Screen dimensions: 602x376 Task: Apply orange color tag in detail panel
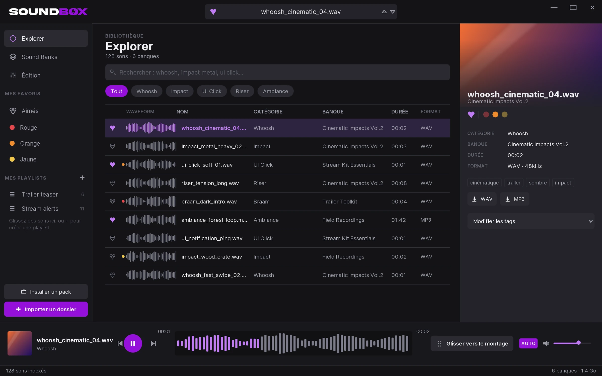click(495, 115)
